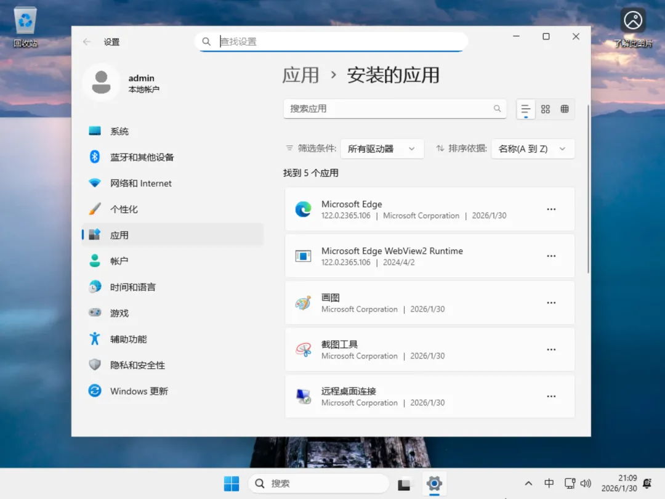Viewport: 665px width, 499px height.
Task: Click the admin account name
Action: pyautogui.click(x=141, y=78)
